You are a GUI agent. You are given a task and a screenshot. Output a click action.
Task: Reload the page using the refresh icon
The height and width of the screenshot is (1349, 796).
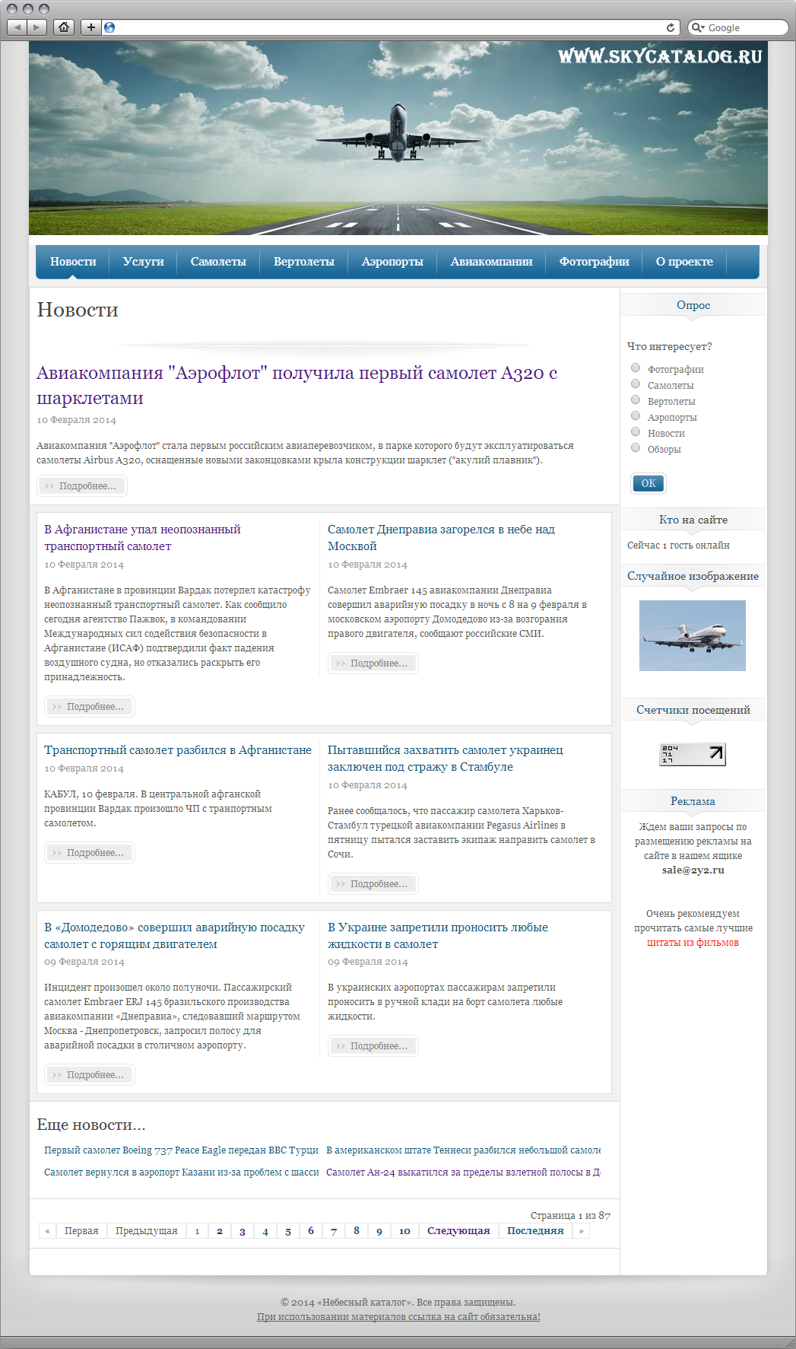click(x=671, y=27)
